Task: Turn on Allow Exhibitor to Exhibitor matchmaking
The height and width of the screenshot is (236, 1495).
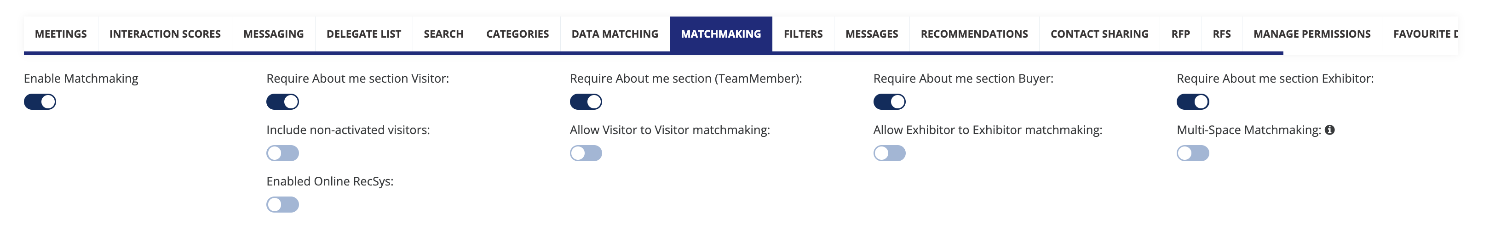Action: (x=889, y=153)
